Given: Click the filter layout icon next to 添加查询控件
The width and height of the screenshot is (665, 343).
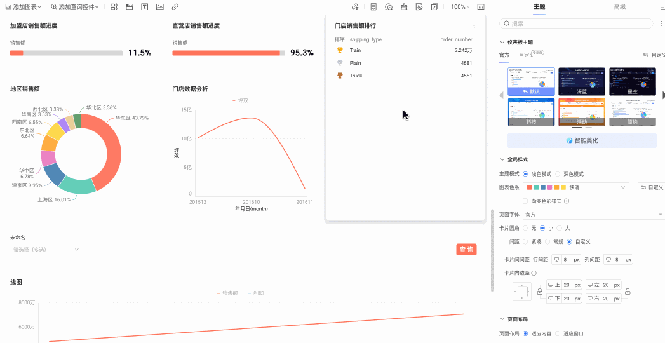Looking at the screenshot, I should (x=114, y=7).
